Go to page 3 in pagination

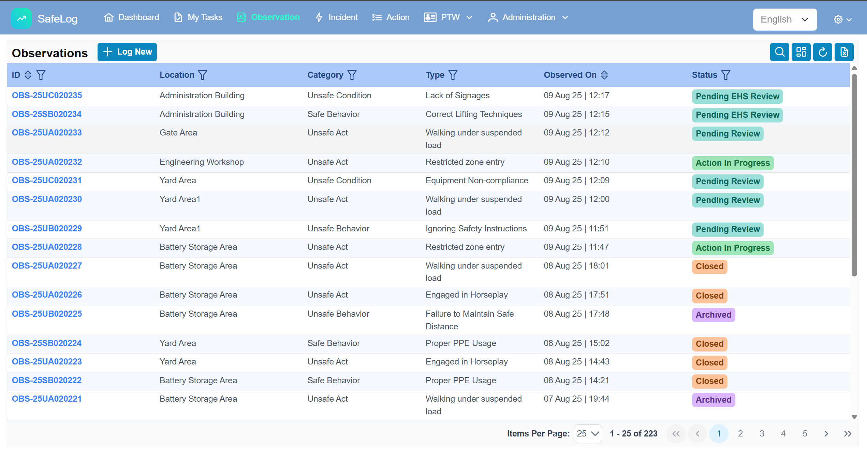762,433
